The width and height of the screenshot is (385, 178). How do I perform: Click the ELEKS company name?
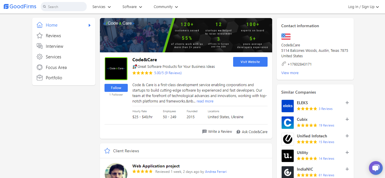point(302,103)
